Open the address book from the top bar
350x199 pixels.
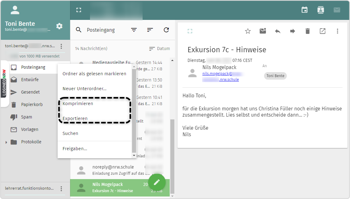[320, 10]
